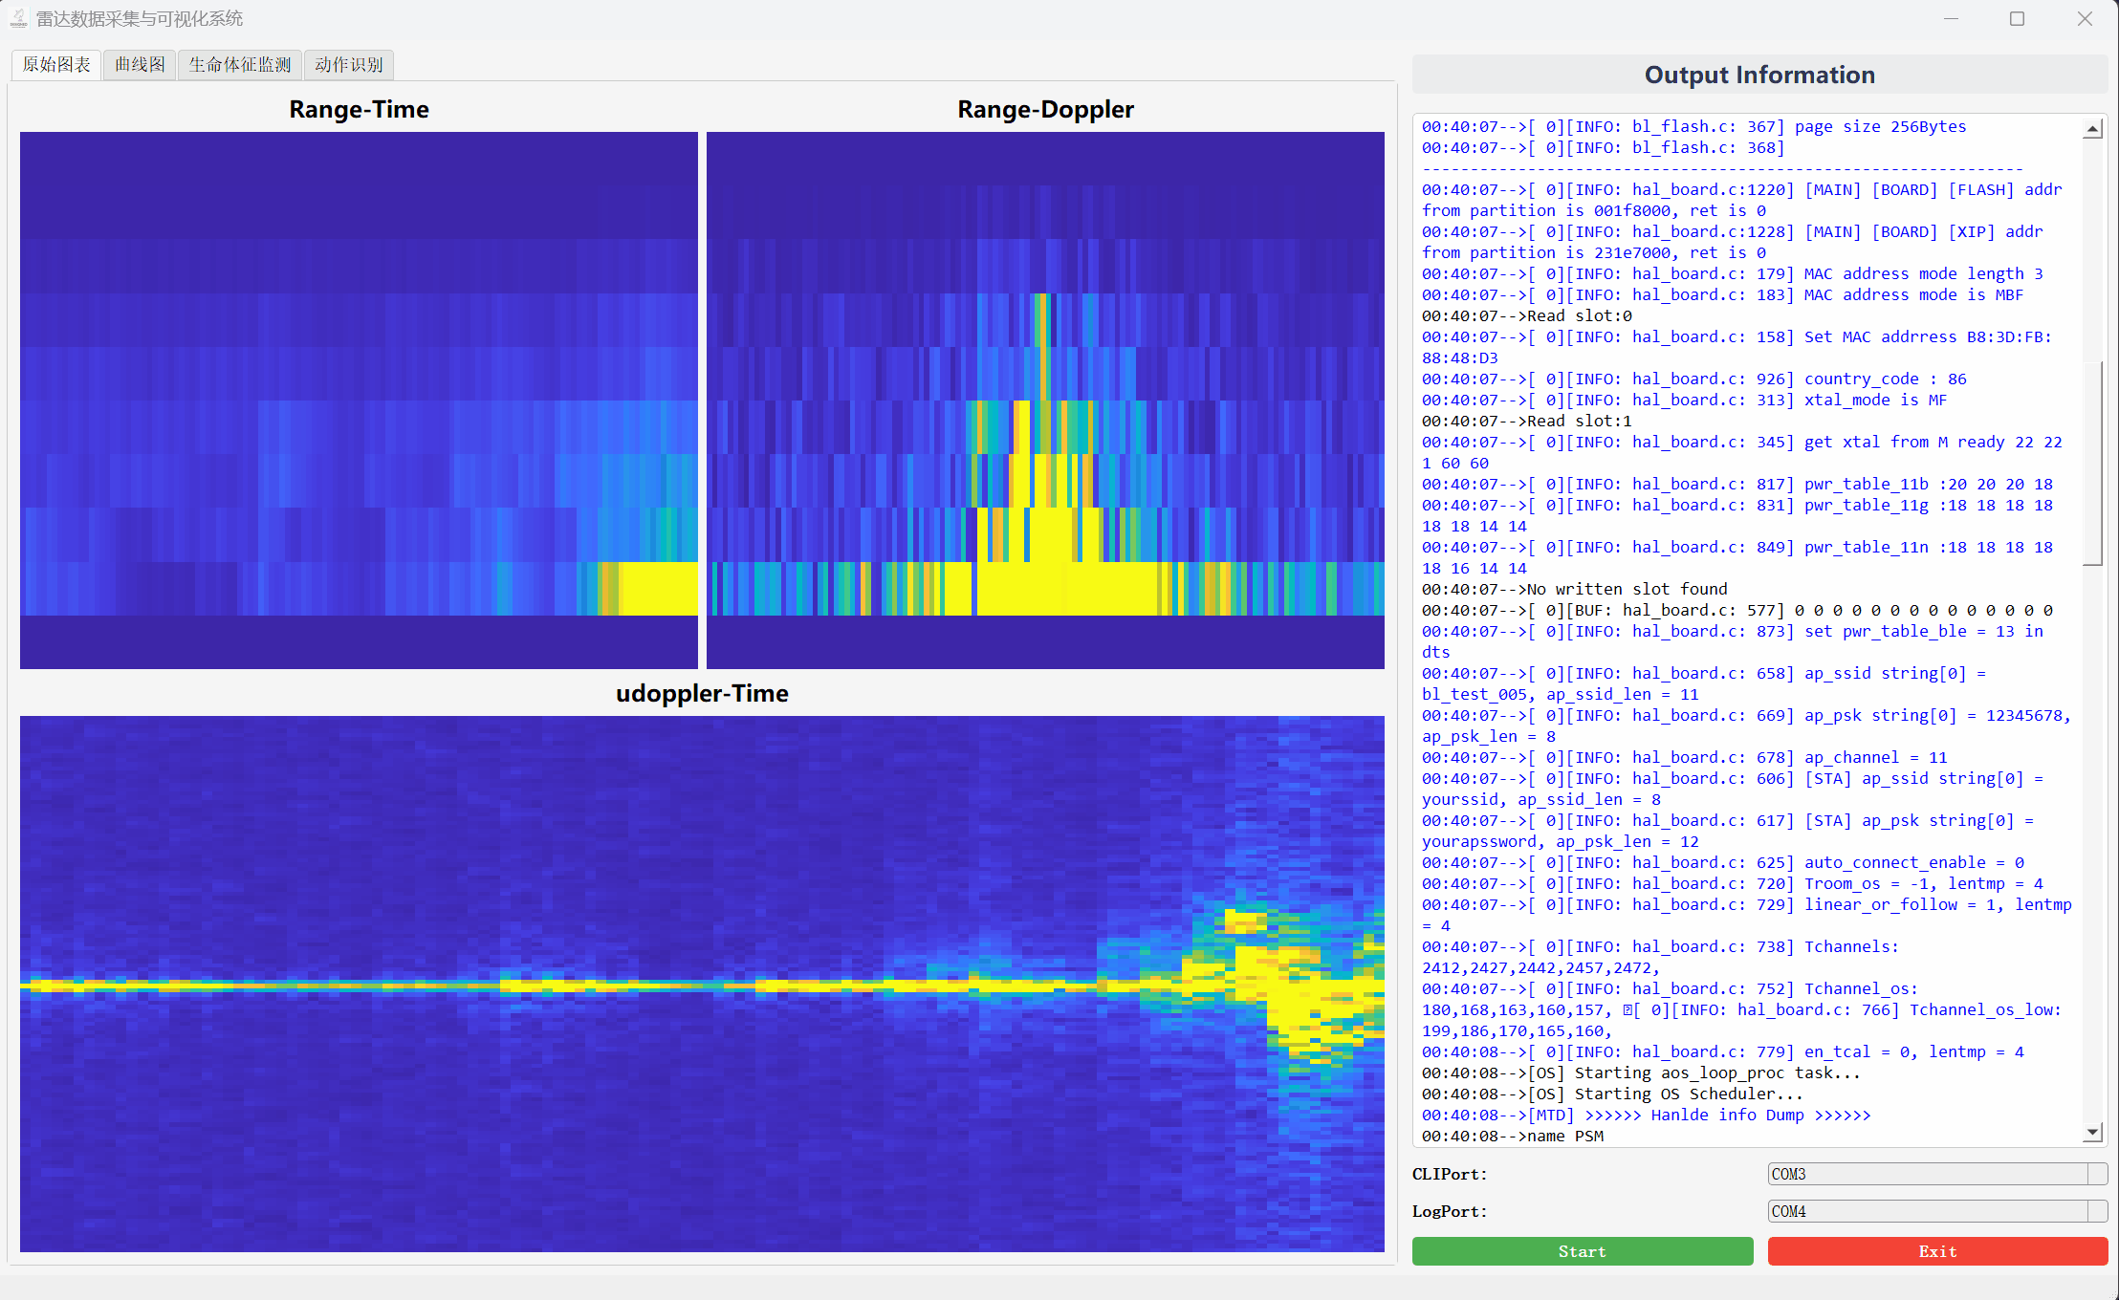The width and height of the screenshot is (2119, 1300).
Task: Expand the CLIPort port selection list
Action: point(2096,1174)
